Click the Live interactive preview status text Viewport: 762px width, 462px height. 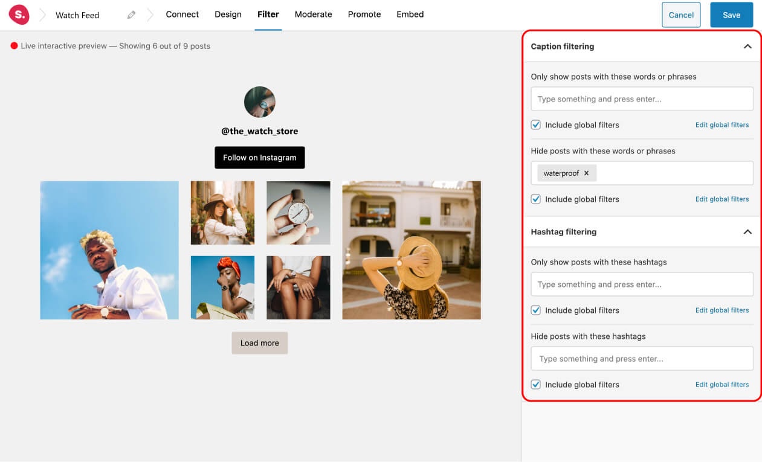(115, 46)
